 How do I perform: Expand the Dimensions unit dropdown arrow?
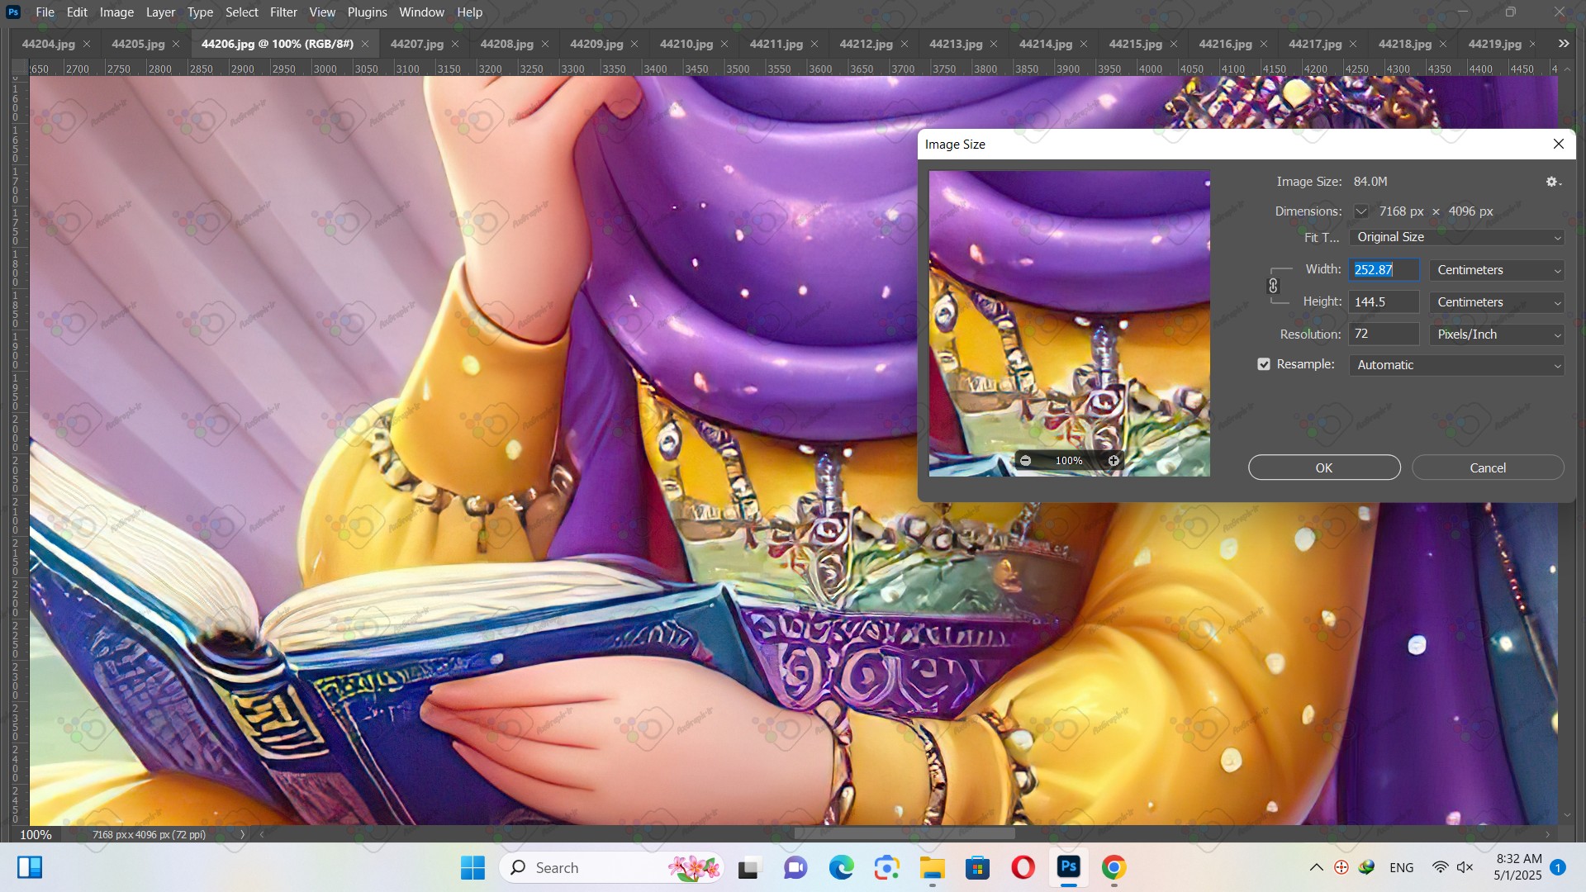(1360, 211)
